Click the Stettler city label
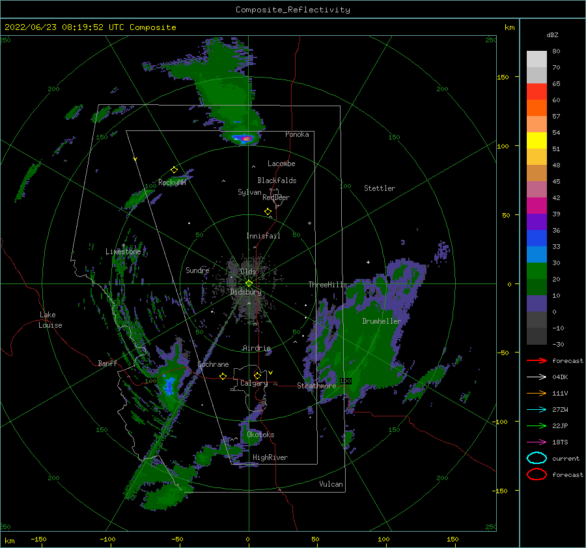The image size is (586, 548). 380,188
